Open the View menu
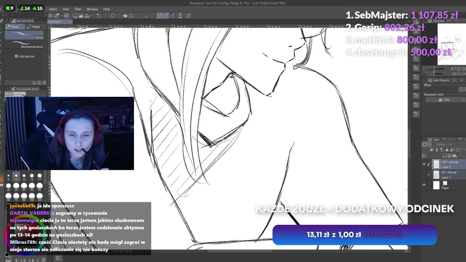Viewport: 466px width, 262px height. click(x=66, y=9)
